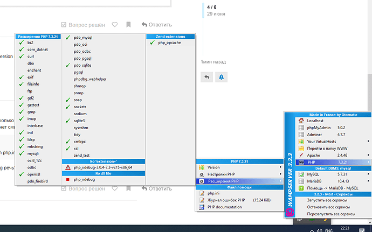Click the 29 июня date link

(216, 14)
